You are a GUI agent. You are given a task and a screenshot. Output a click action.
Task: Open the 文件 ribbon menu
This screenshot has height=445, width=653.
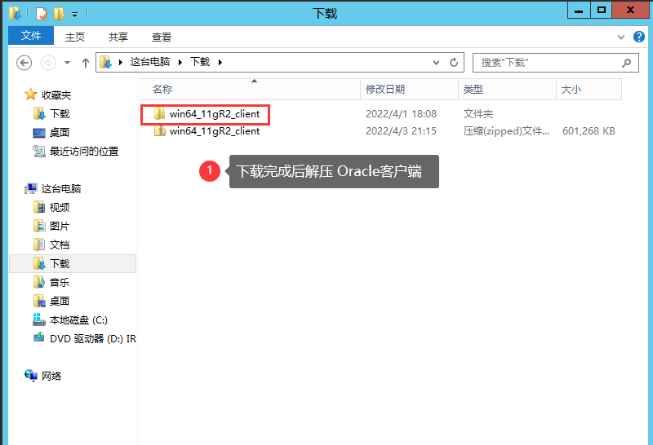coord(31,36)
